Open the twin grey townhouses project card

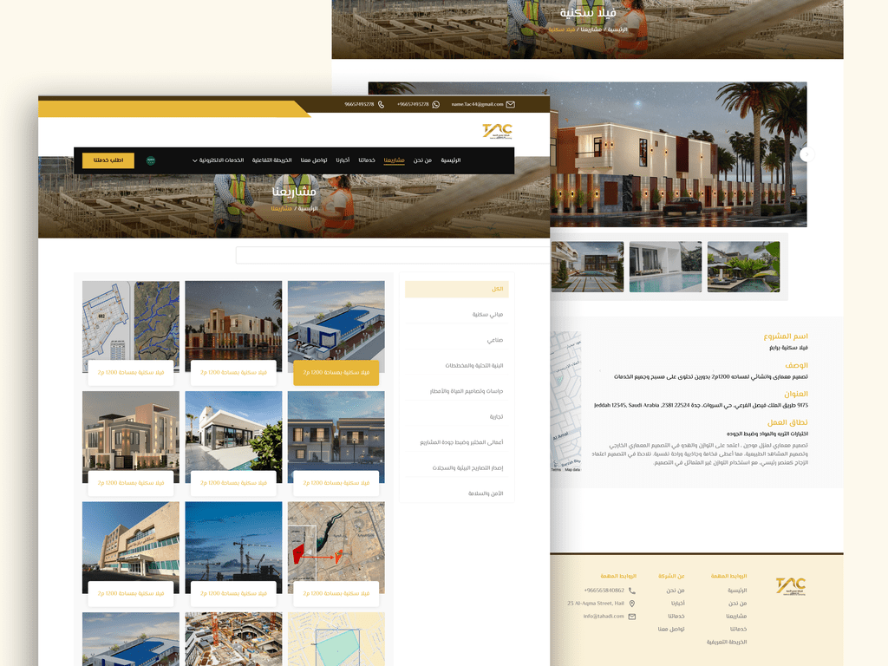[x=336, y=437]
